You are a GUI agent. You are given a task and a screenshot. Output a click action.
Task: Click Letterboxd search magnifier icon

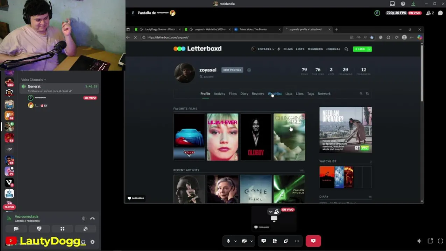click(x=346, y=49)
